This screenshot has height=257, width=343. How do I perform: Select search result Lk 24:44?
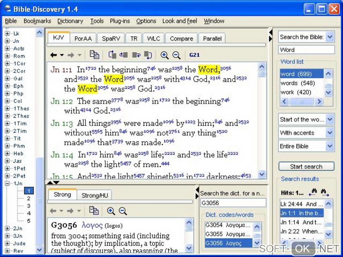coord(301,204)
